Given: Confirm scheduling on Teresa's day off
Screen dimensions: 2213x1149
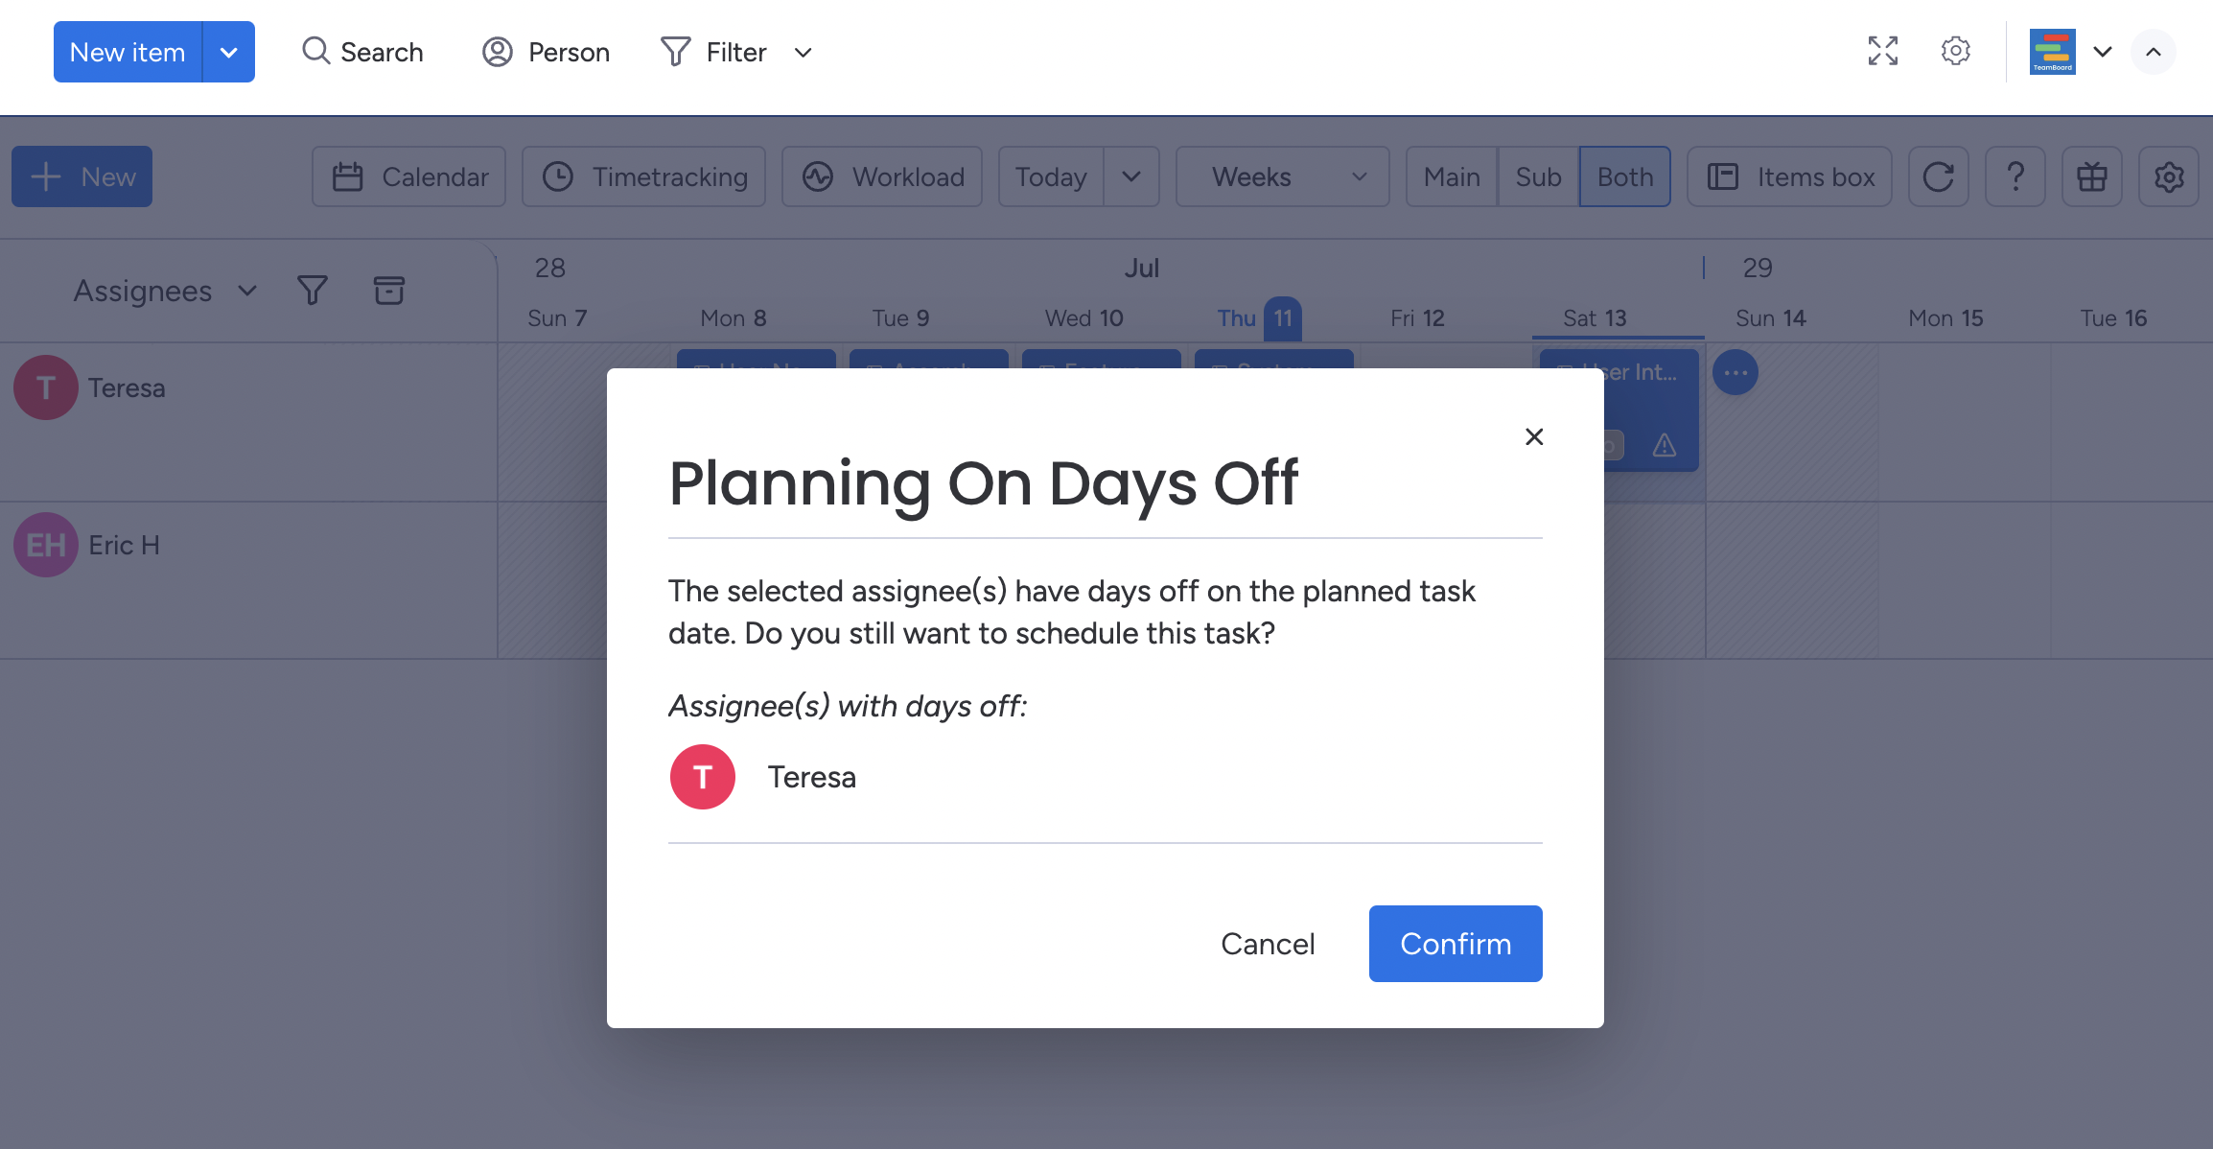Looking at the screenshot, I should (1455, 943).
